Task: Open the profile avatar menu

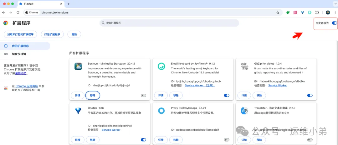Action: pyautogui.click(x=328, y=12)
